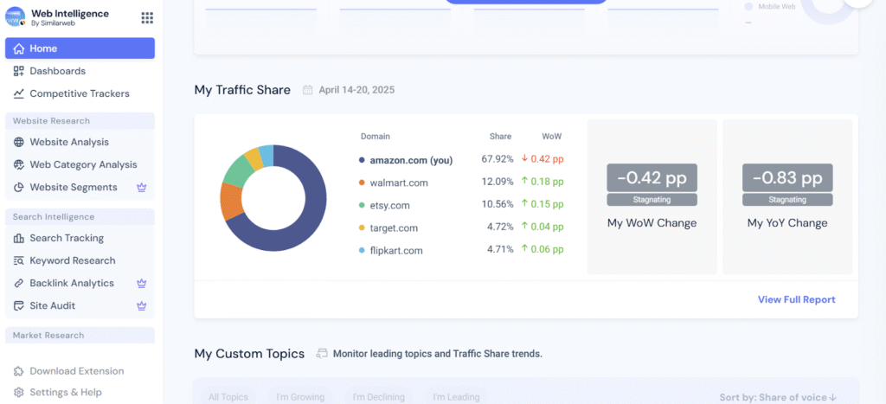Click the Backlink Analytics chain icon
This screenshot has width=886, height=404.
coord(19,283)
